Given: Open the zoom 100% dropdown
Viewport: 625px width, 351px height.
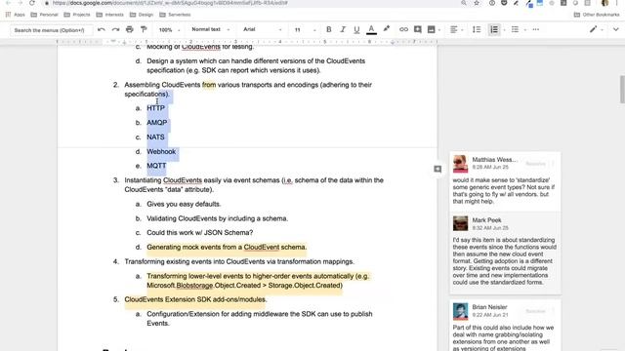Looking at the screenshot, I should (169, 30).
